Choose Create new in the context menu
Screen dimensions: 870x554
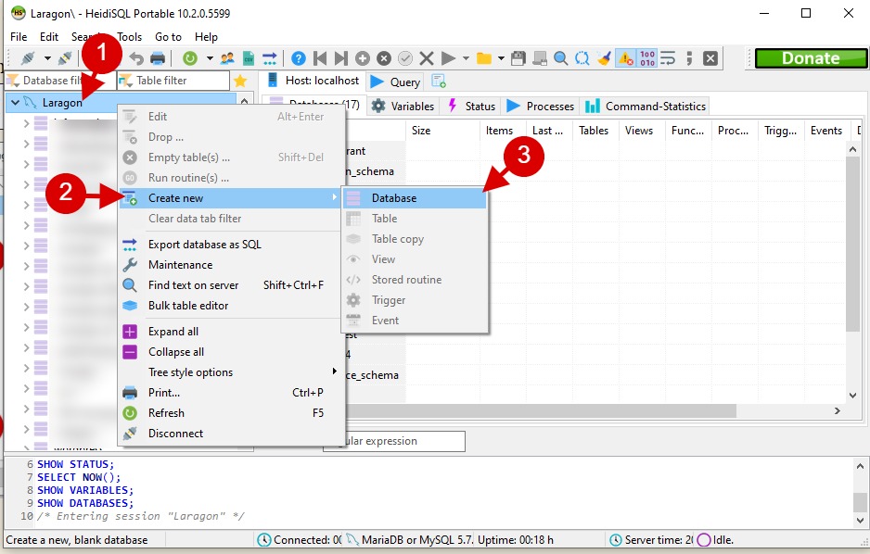click(230, 198)
